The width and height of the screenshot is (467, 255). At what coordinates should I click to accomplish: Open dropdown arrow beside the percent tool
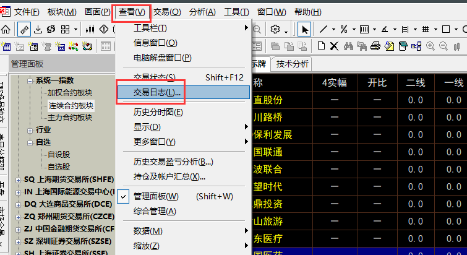click(354, 30)
